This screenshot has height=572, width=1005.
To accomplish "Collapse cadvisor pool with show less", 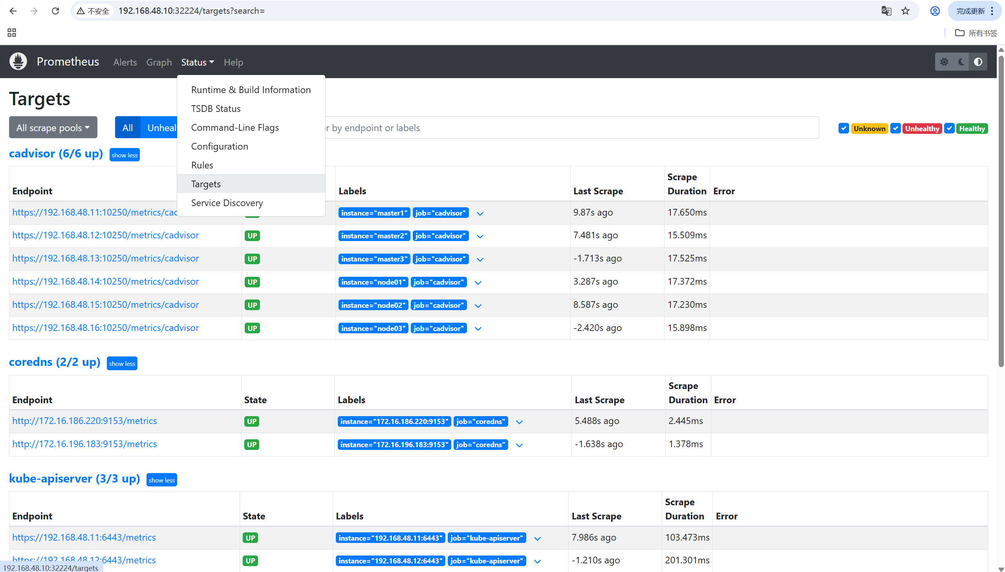I will pos(124,155).
